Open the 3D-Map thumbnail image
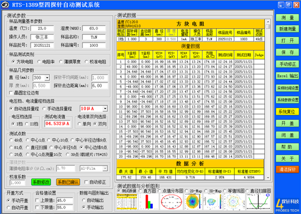The height and width of the screenshot is (214, 301). tap(212, 202)
